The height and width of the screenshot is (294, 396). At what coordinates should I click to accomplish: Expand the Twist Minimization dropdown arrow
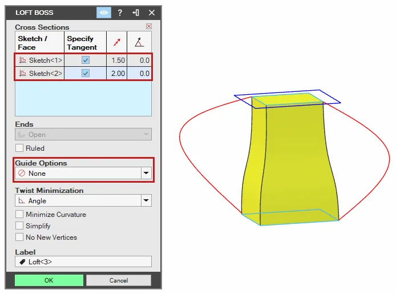[x=146, y=200]
